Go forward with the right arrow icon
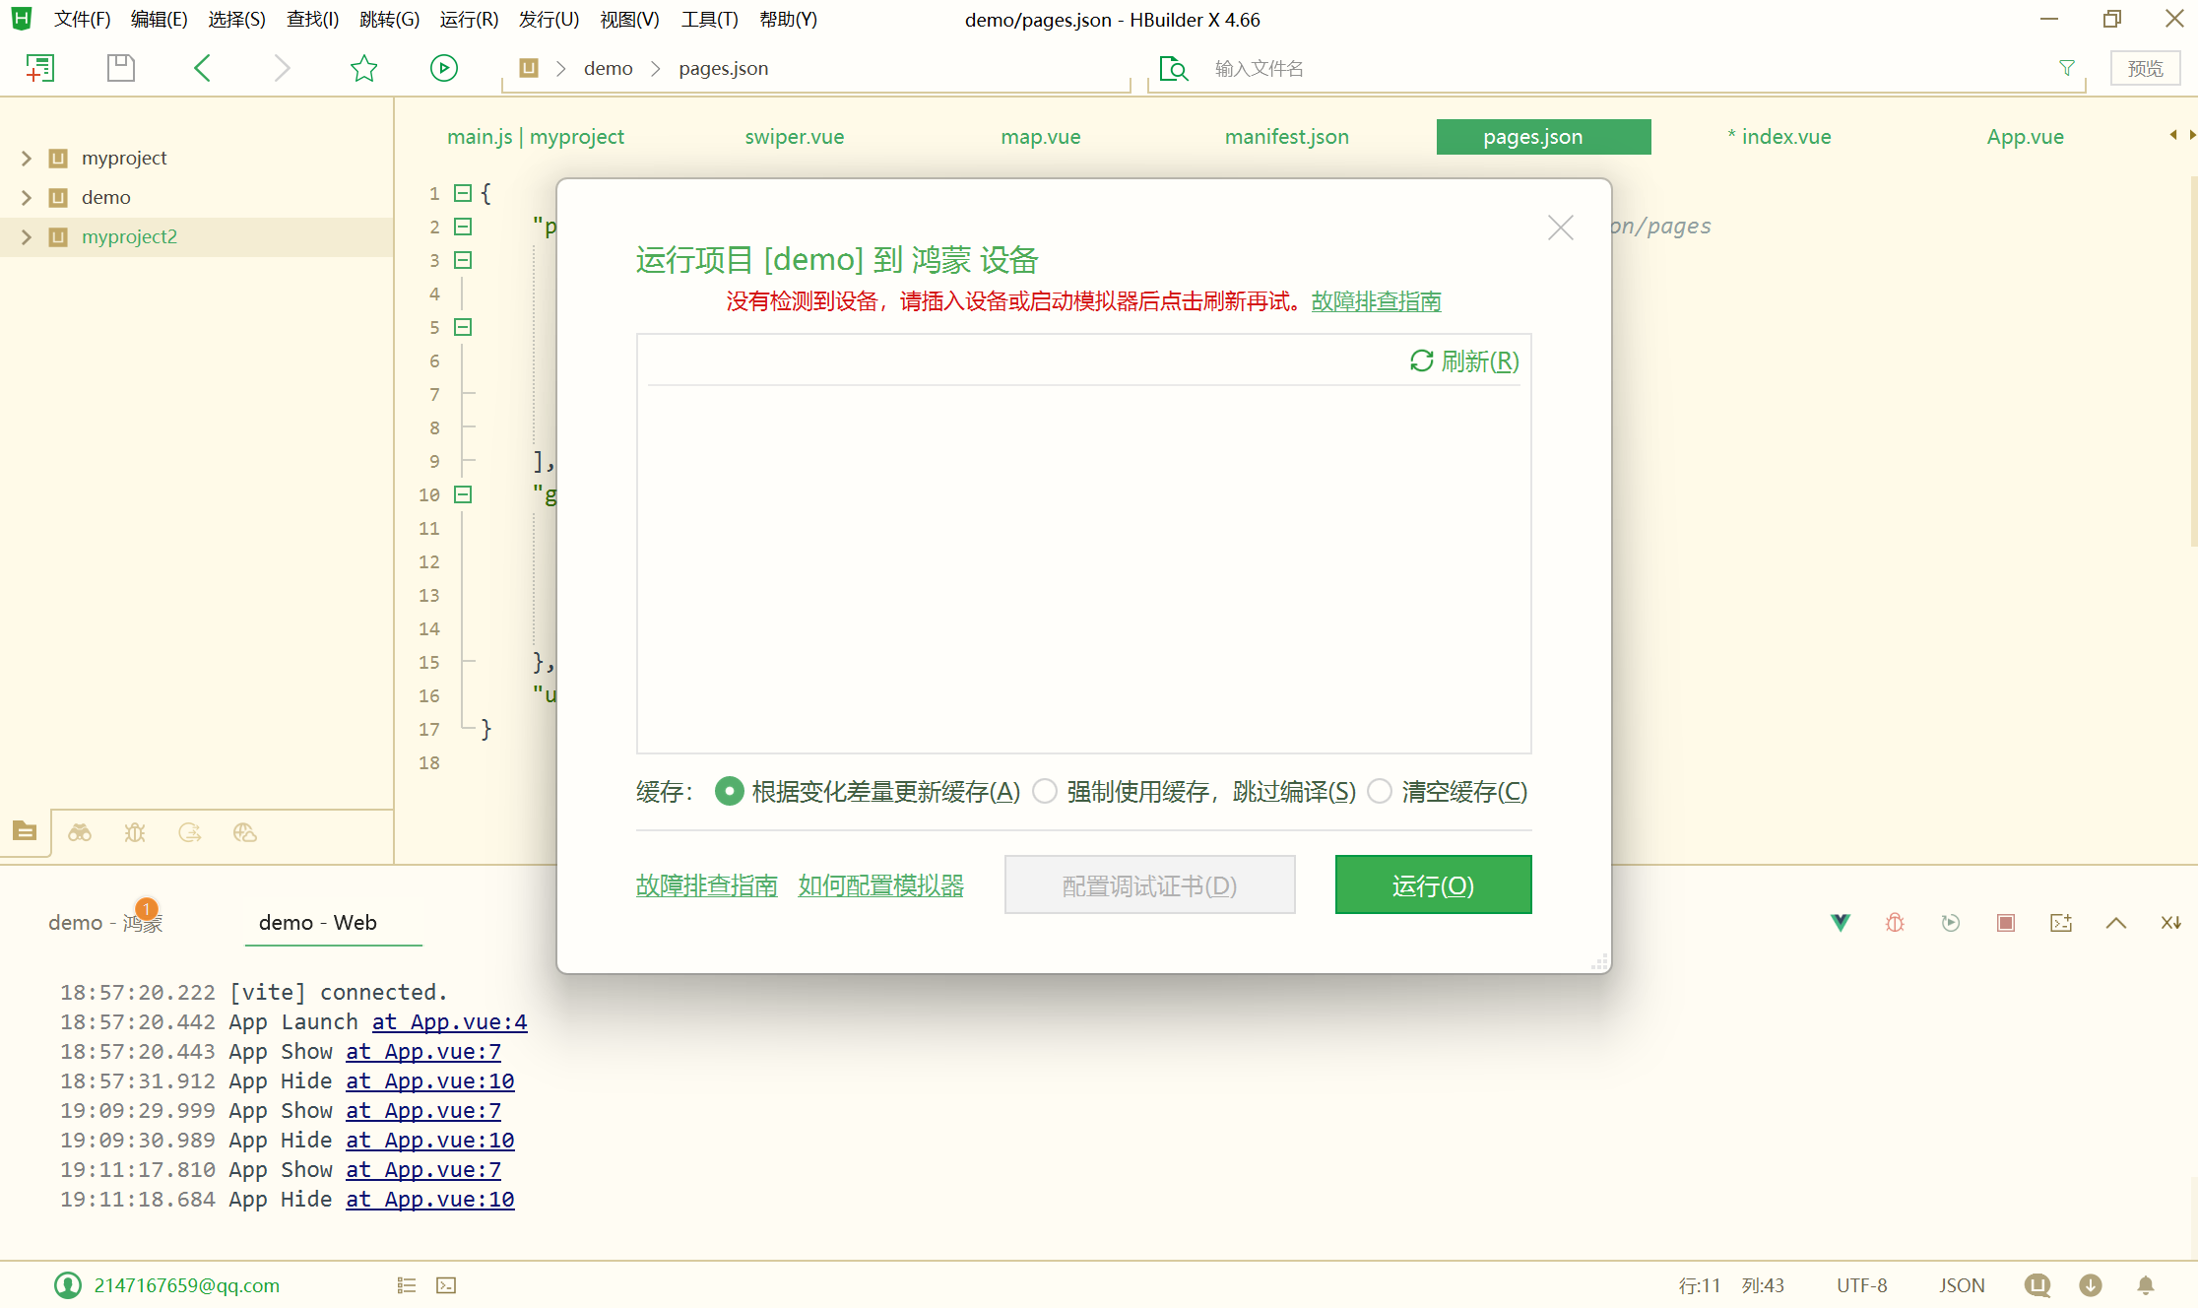Screen dimensions: 2198x1308 (282, 68)
